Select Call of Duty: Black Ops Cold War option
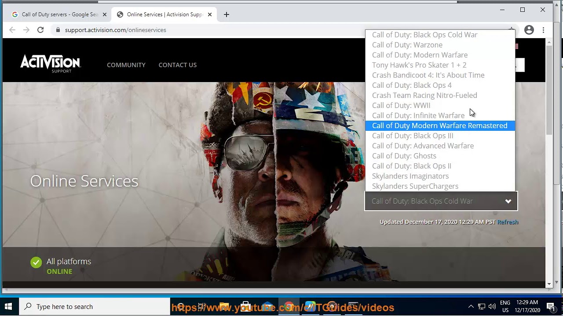The image size is (563, 316). pos(440,35)
